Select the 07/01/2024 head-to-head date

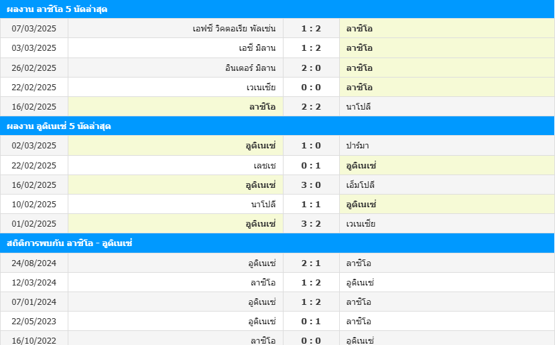(x=34, y=302)
